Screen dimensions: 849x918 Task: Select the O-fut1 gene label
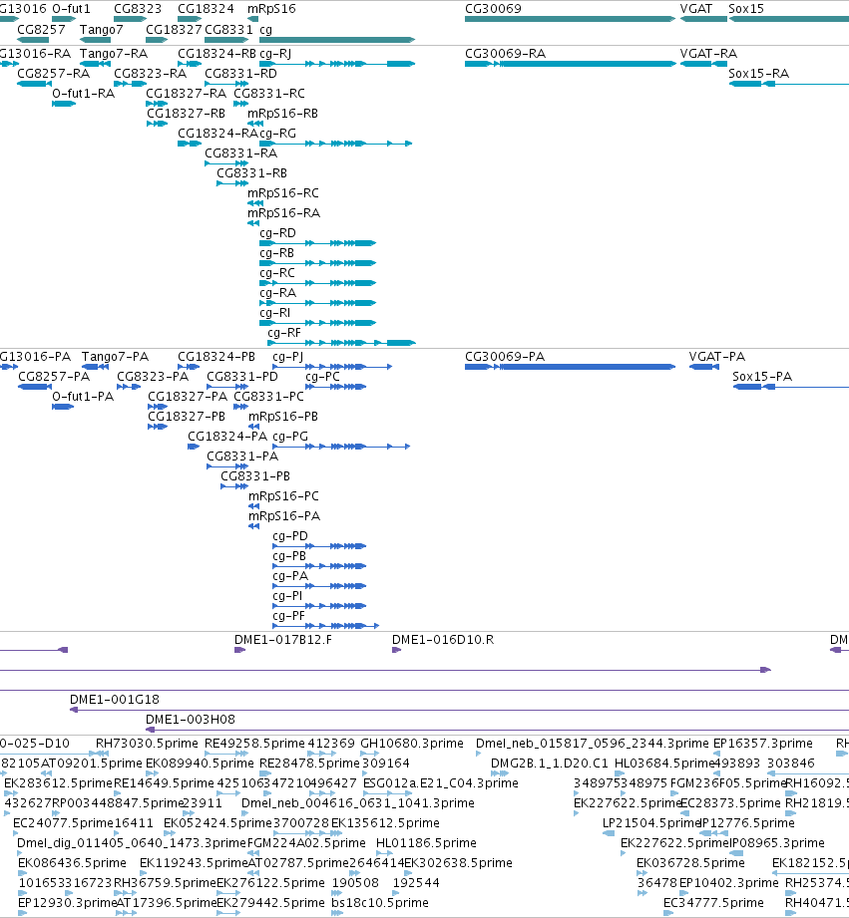tap(71, 9)
